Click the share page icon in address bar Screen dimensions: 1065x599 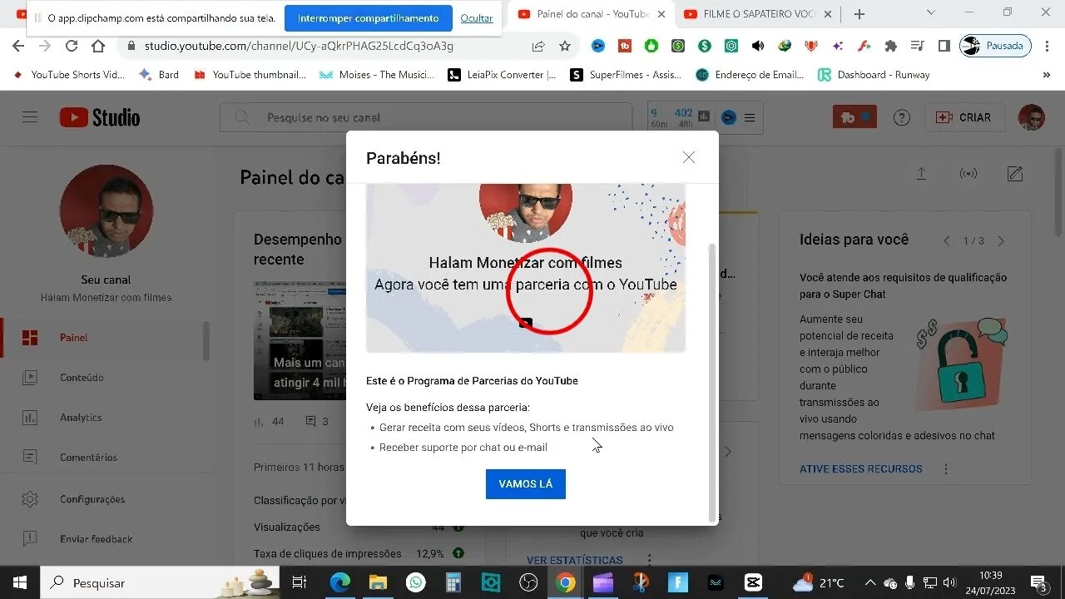tap(538, 46)
